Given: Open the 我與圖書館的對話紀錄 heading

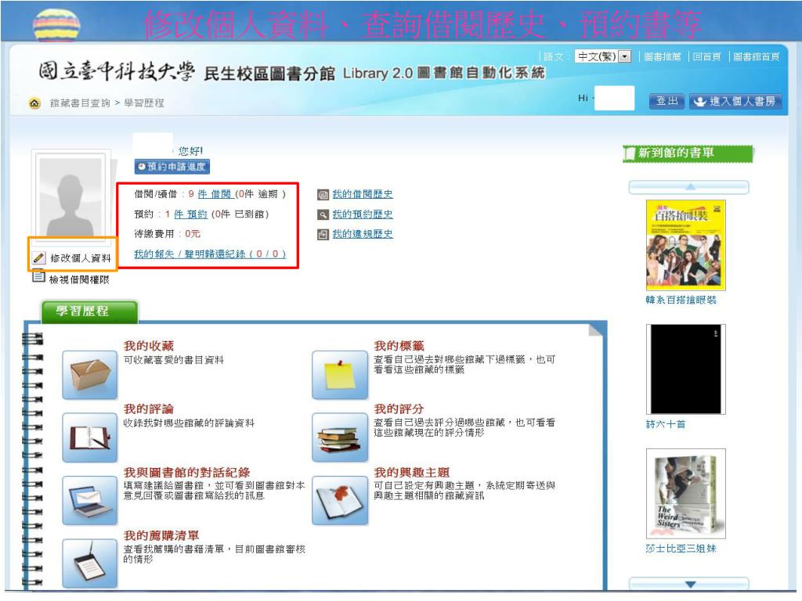Looking at the screenshot, I should click(x=186, y=472).
